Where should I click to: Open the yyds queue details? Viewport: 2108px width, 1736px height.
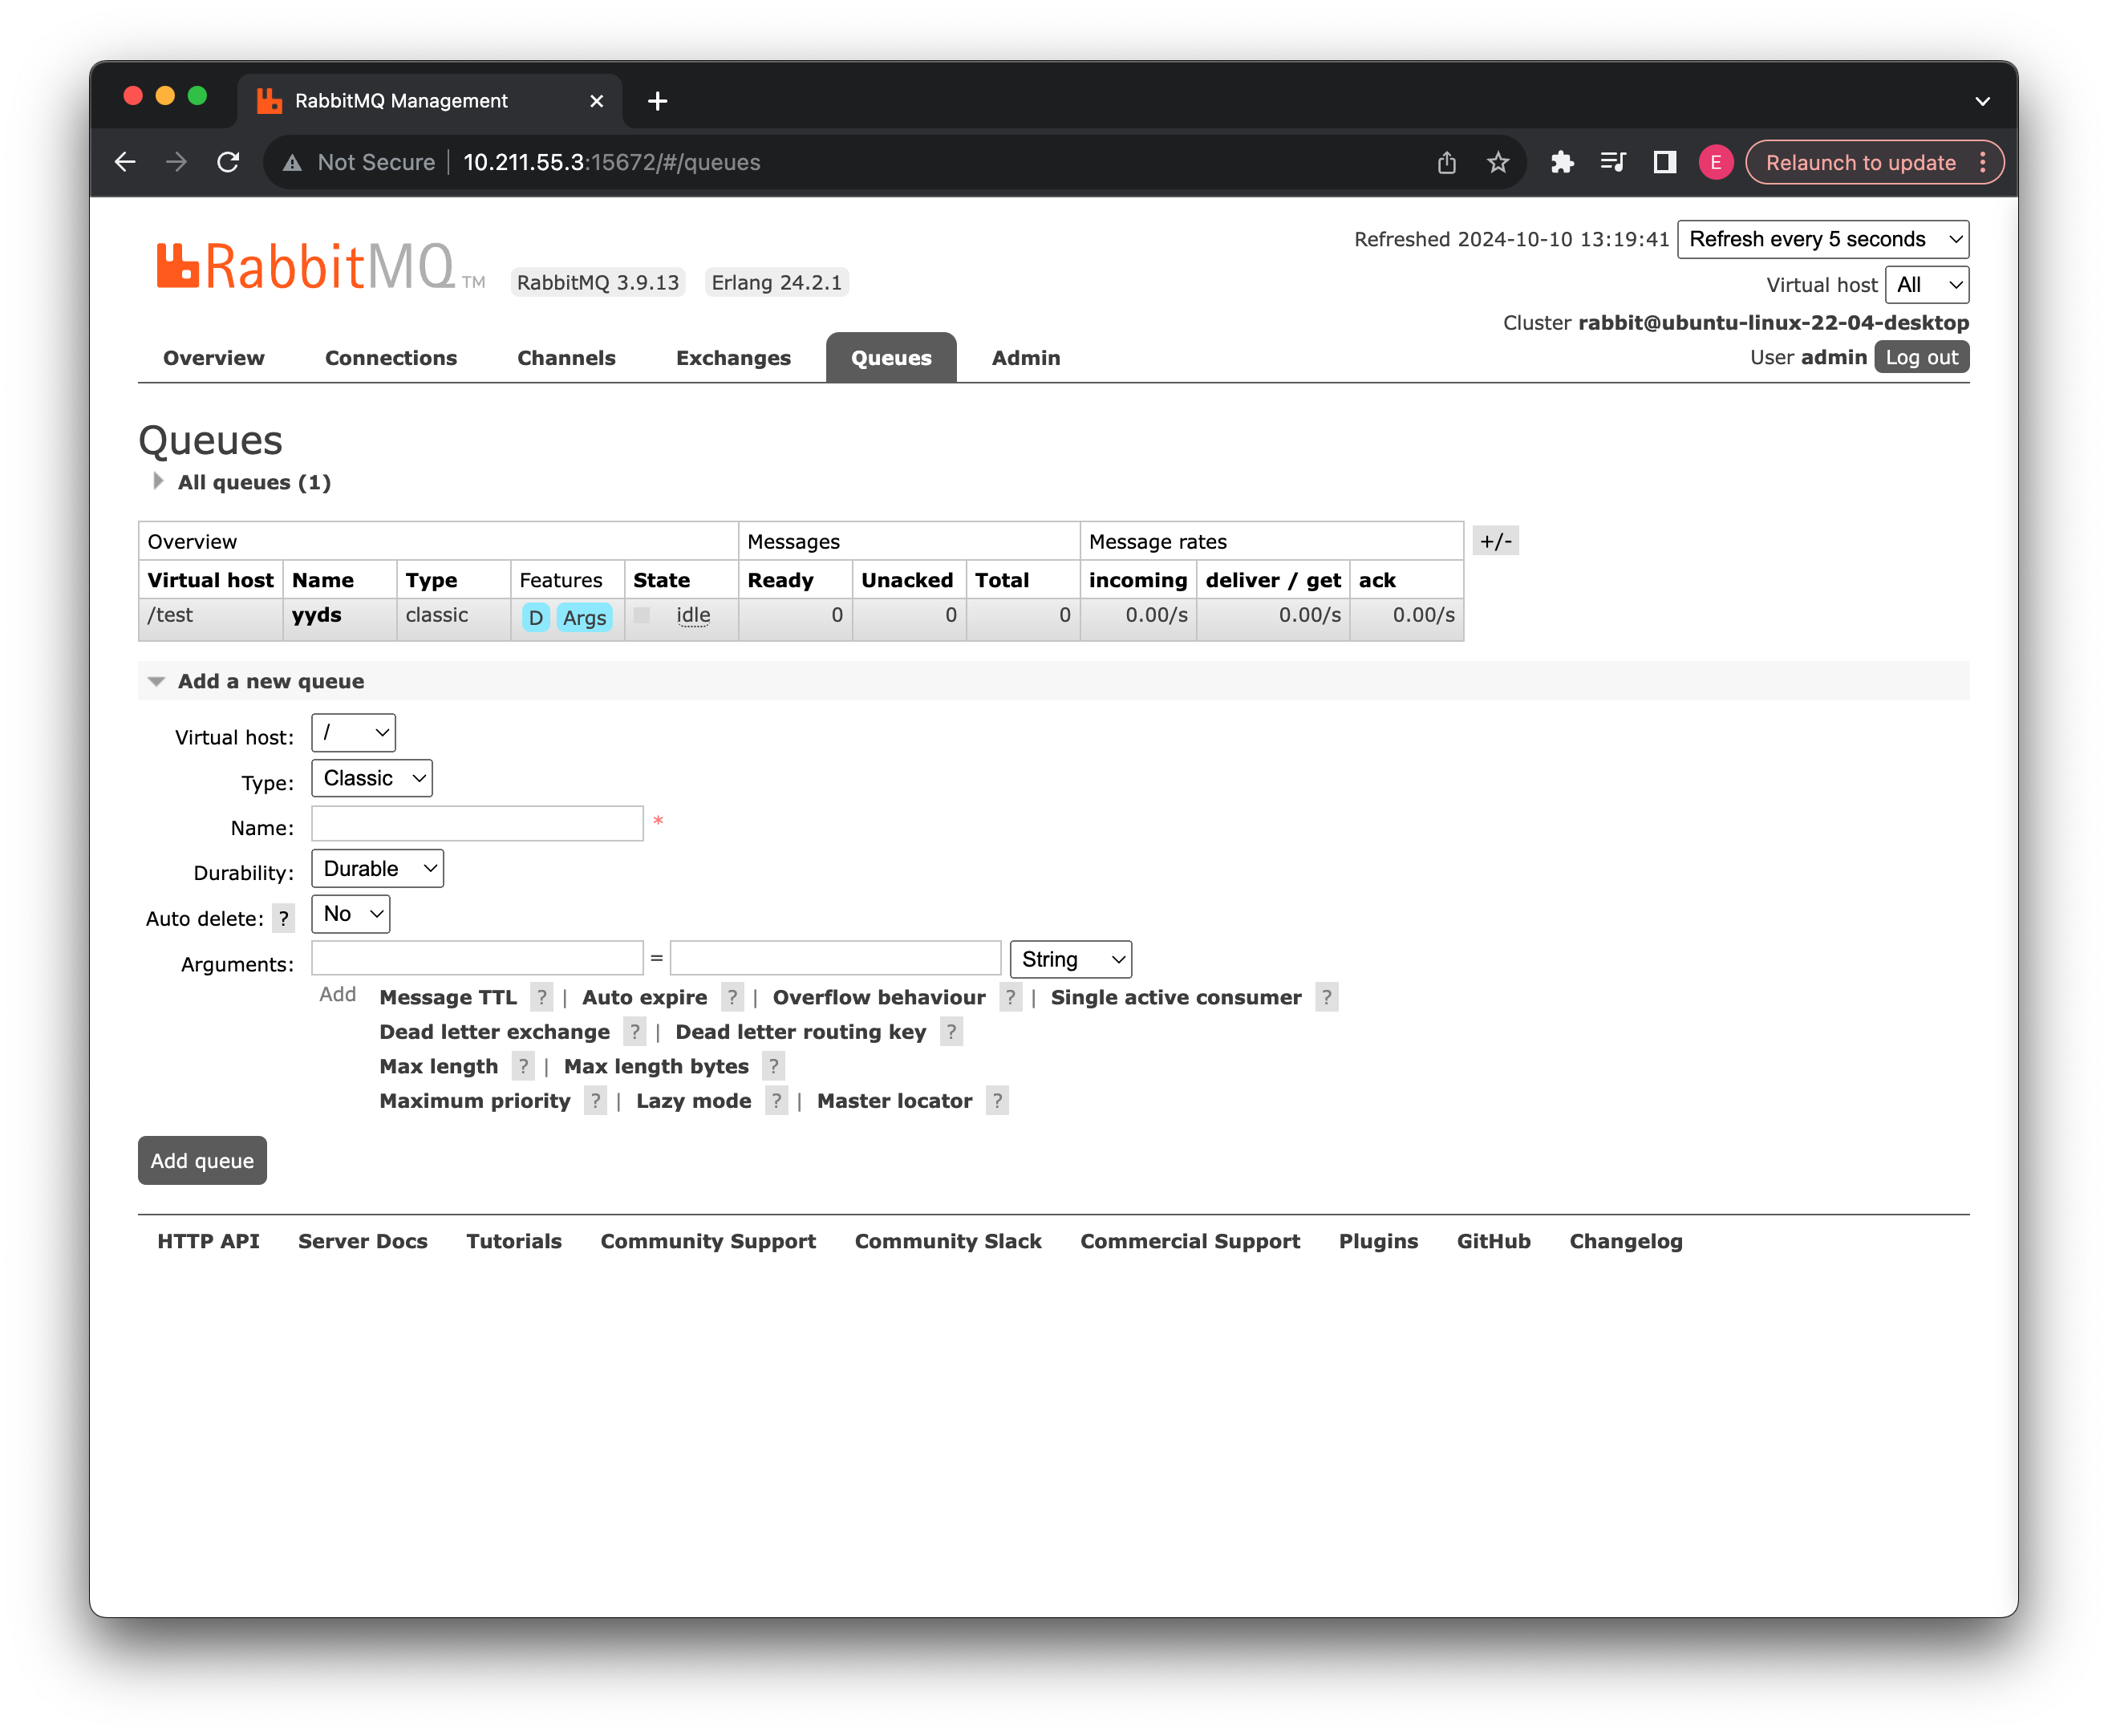click(317, 615)
